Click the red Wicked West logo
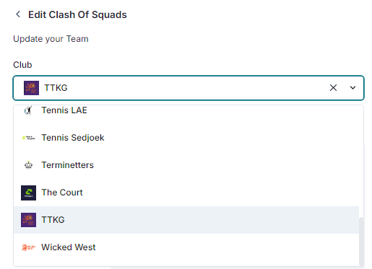The height and width of the screenshot is (269, 372). (x=28, y=247)
